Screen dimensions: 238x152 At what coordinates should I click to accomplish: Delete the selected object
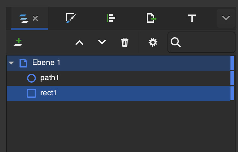(125, 42)
